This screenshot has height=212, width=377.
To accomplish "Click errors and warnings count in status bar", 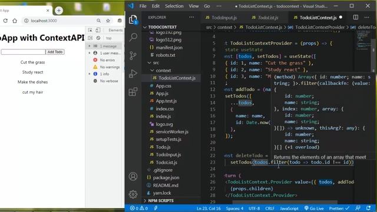I will click(139, 208).
